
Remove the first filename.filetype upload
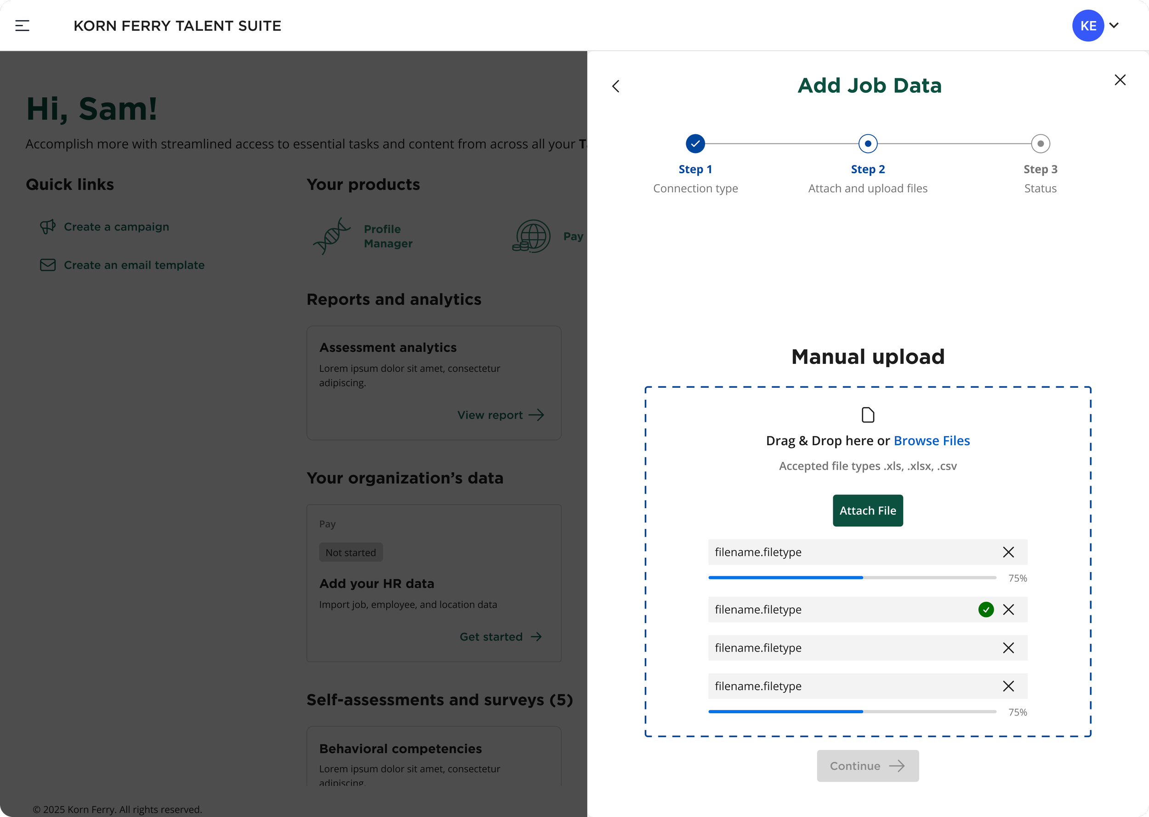[1008, 552]
